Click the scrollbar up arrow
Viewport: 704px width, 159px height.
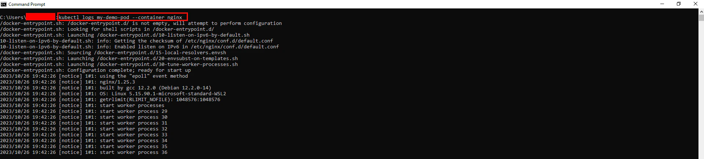point(701,12)
